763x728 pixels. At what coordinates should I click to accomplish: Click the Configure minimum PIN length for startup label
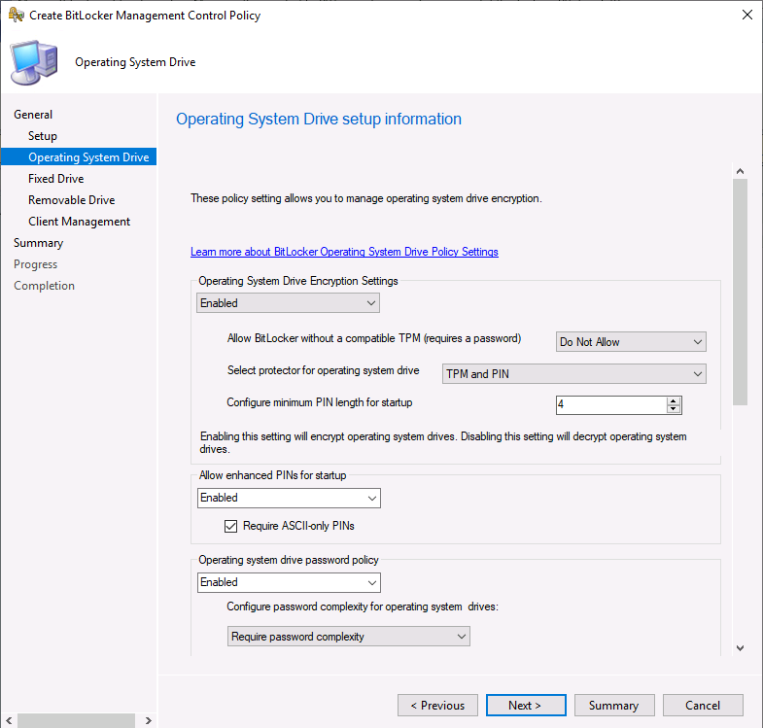[x=320, y=402]
